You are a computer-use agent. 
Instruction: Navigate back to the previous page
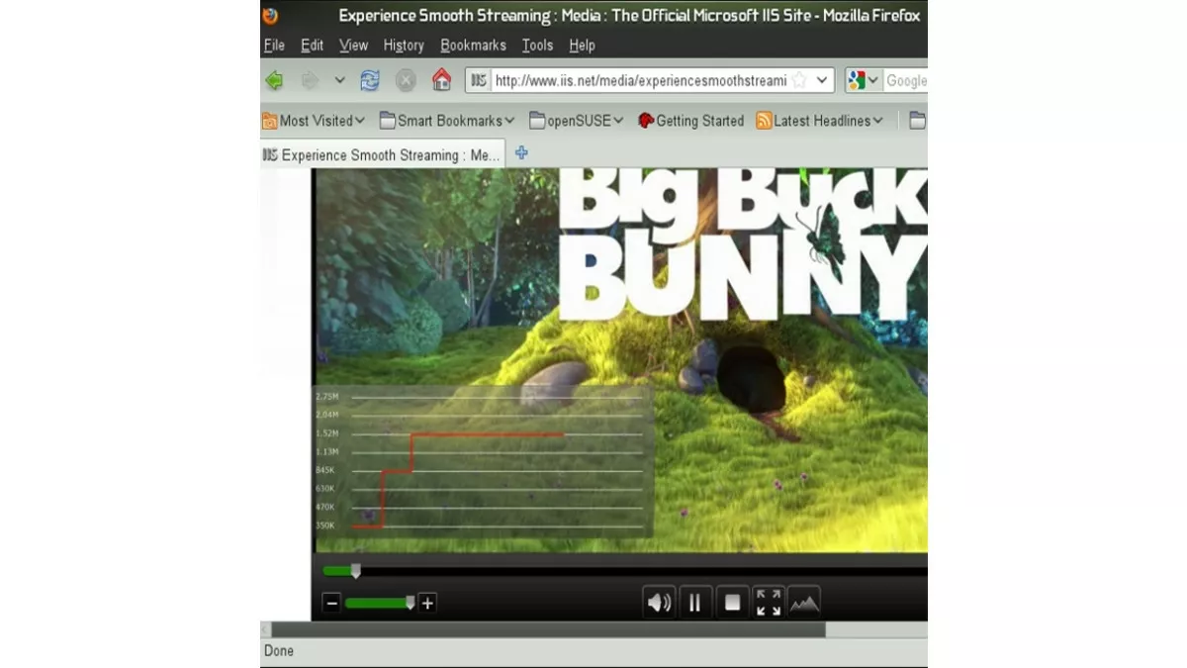pos(274,80)
